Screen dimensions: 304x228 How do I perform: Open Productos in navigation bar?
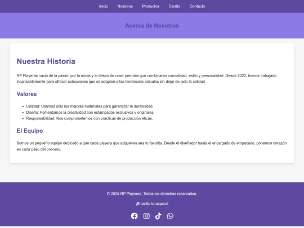[x=151, y=6]
